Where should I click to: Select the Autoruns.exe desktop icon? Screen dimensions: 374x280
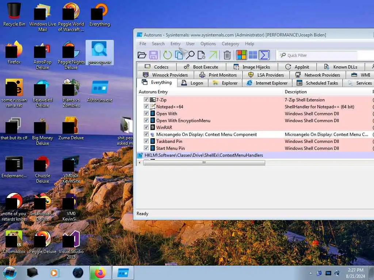(x=100, y=91)
